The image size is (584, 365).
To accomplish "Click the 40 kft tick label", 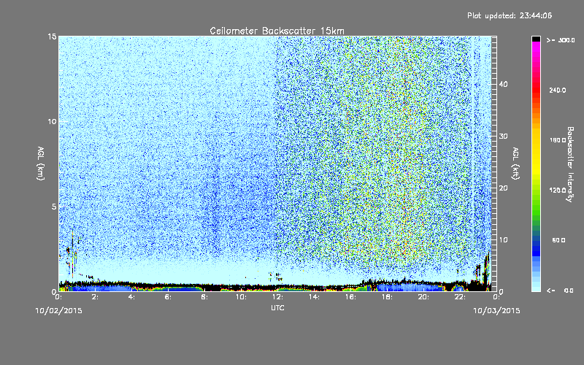I will [504, 85].
